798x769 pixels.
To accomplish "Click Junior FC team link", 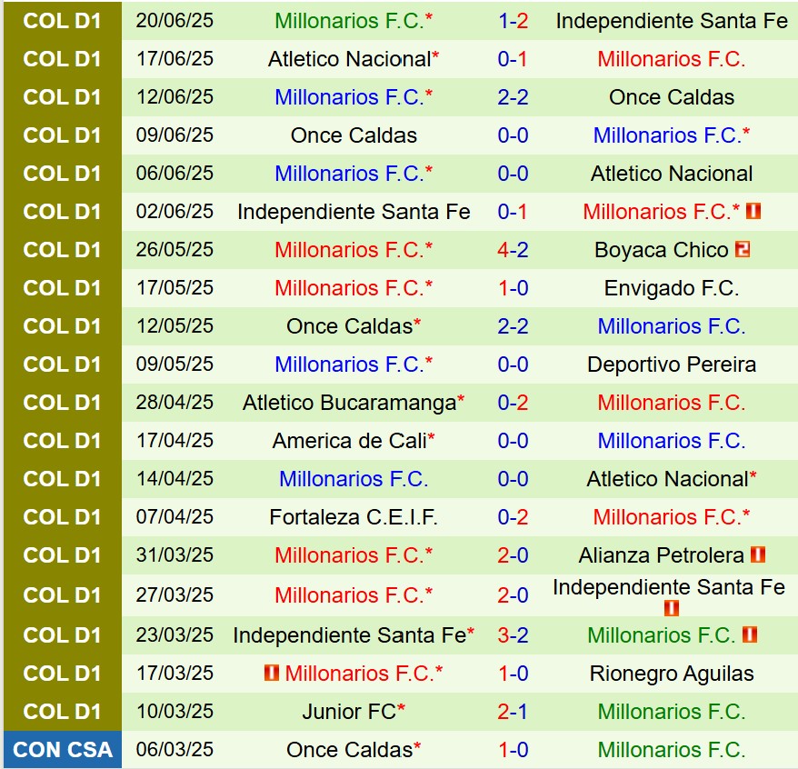I will pos(349,712).
